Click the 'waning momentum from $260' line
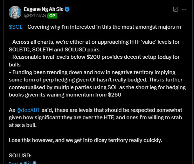This screenshot has width=194, height=164. click(x=65, y=95)
